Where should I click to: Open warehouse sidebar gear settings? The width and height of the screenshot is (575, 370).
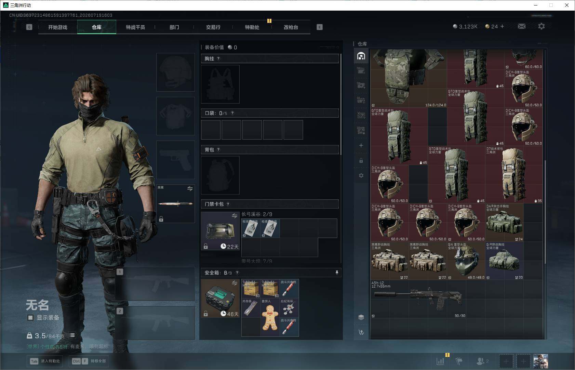point(361,175)
